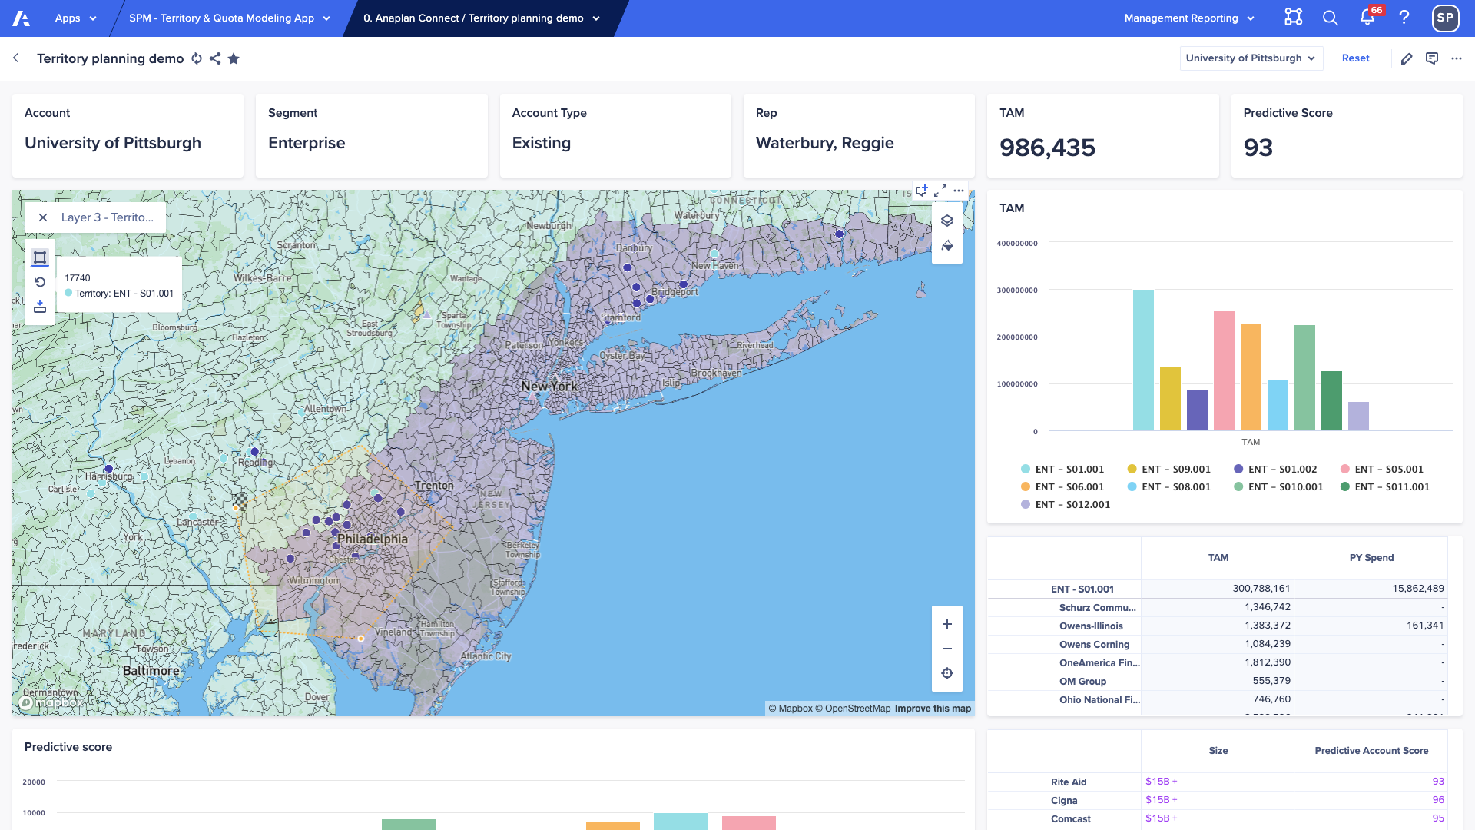Open the Apps dropdown menu
Image resolution: width=1475 pixels, height=830 pixels.
pyautogui.click(x=75, y=18)
